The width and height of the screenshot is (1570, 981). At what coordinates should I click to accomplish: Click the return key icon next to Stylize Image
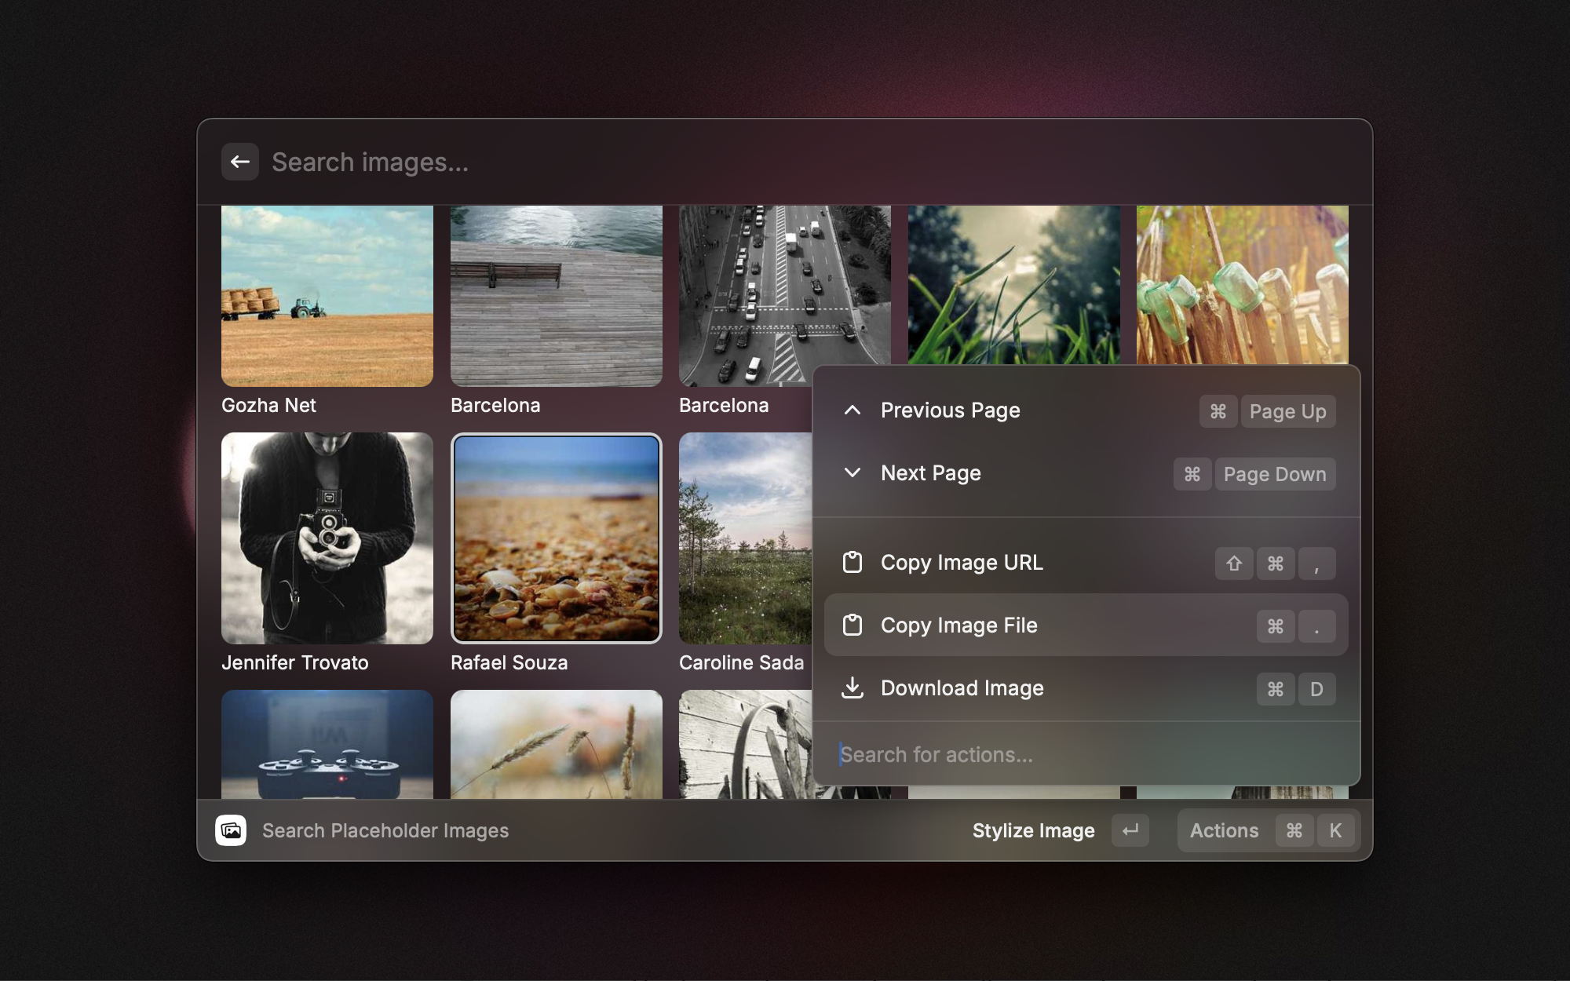click(1130, 830)
